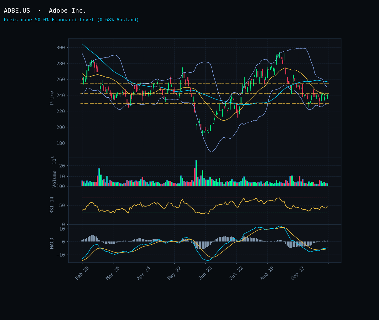Viewport: 379px width, 320px height.
Task: Click the "Apr 24" date label
Action: [x=144, y=273]
